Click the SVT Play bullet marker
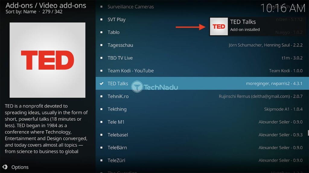This screenshot has height=173, width=309. (x=101, y=20)
